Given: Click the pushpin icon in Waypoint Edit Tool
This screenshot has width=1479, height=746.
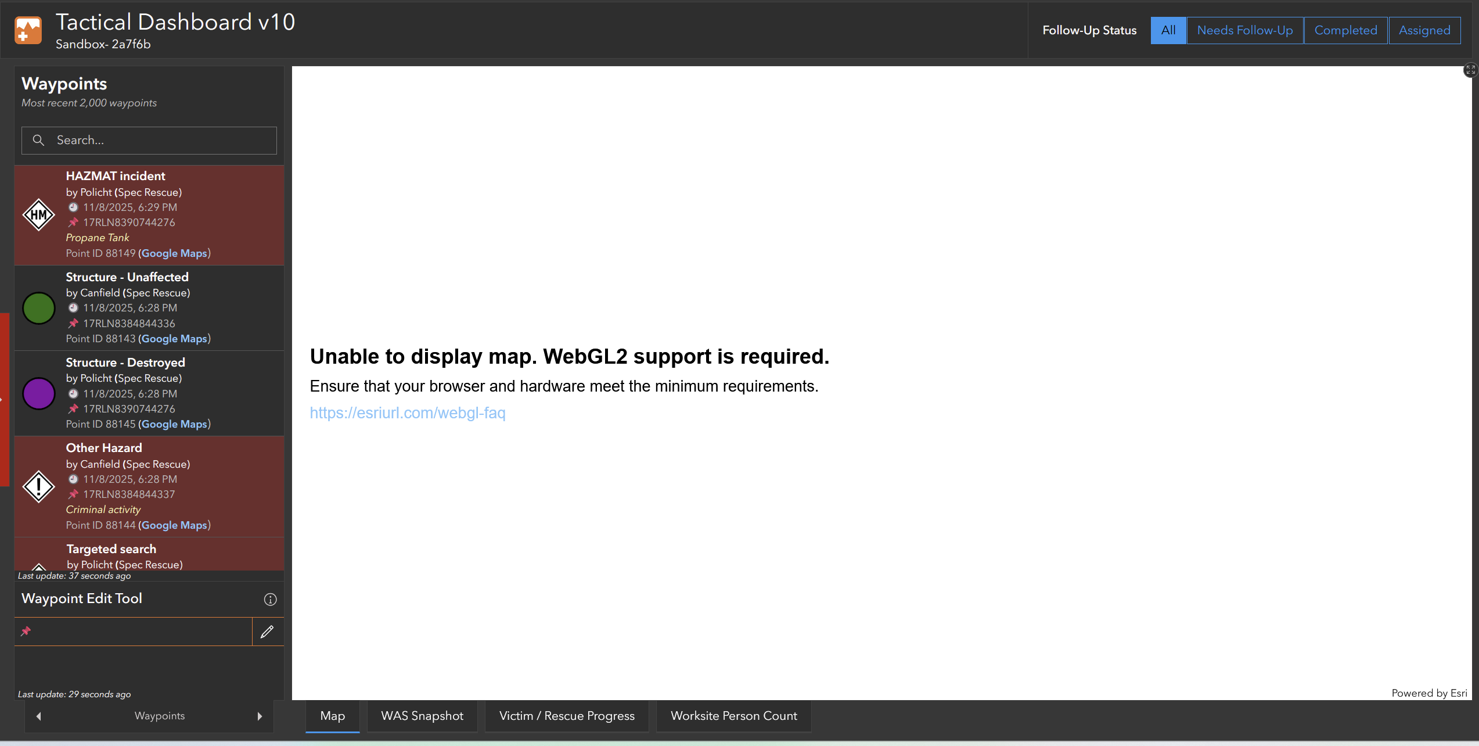Looking at the screenshot, I should 26,632.
